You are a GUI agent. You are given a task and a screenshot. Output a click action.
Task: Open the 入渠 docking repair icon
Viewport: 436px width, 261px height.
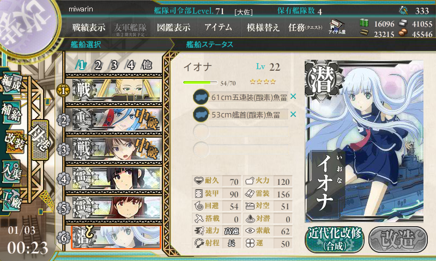coord(11,171)
